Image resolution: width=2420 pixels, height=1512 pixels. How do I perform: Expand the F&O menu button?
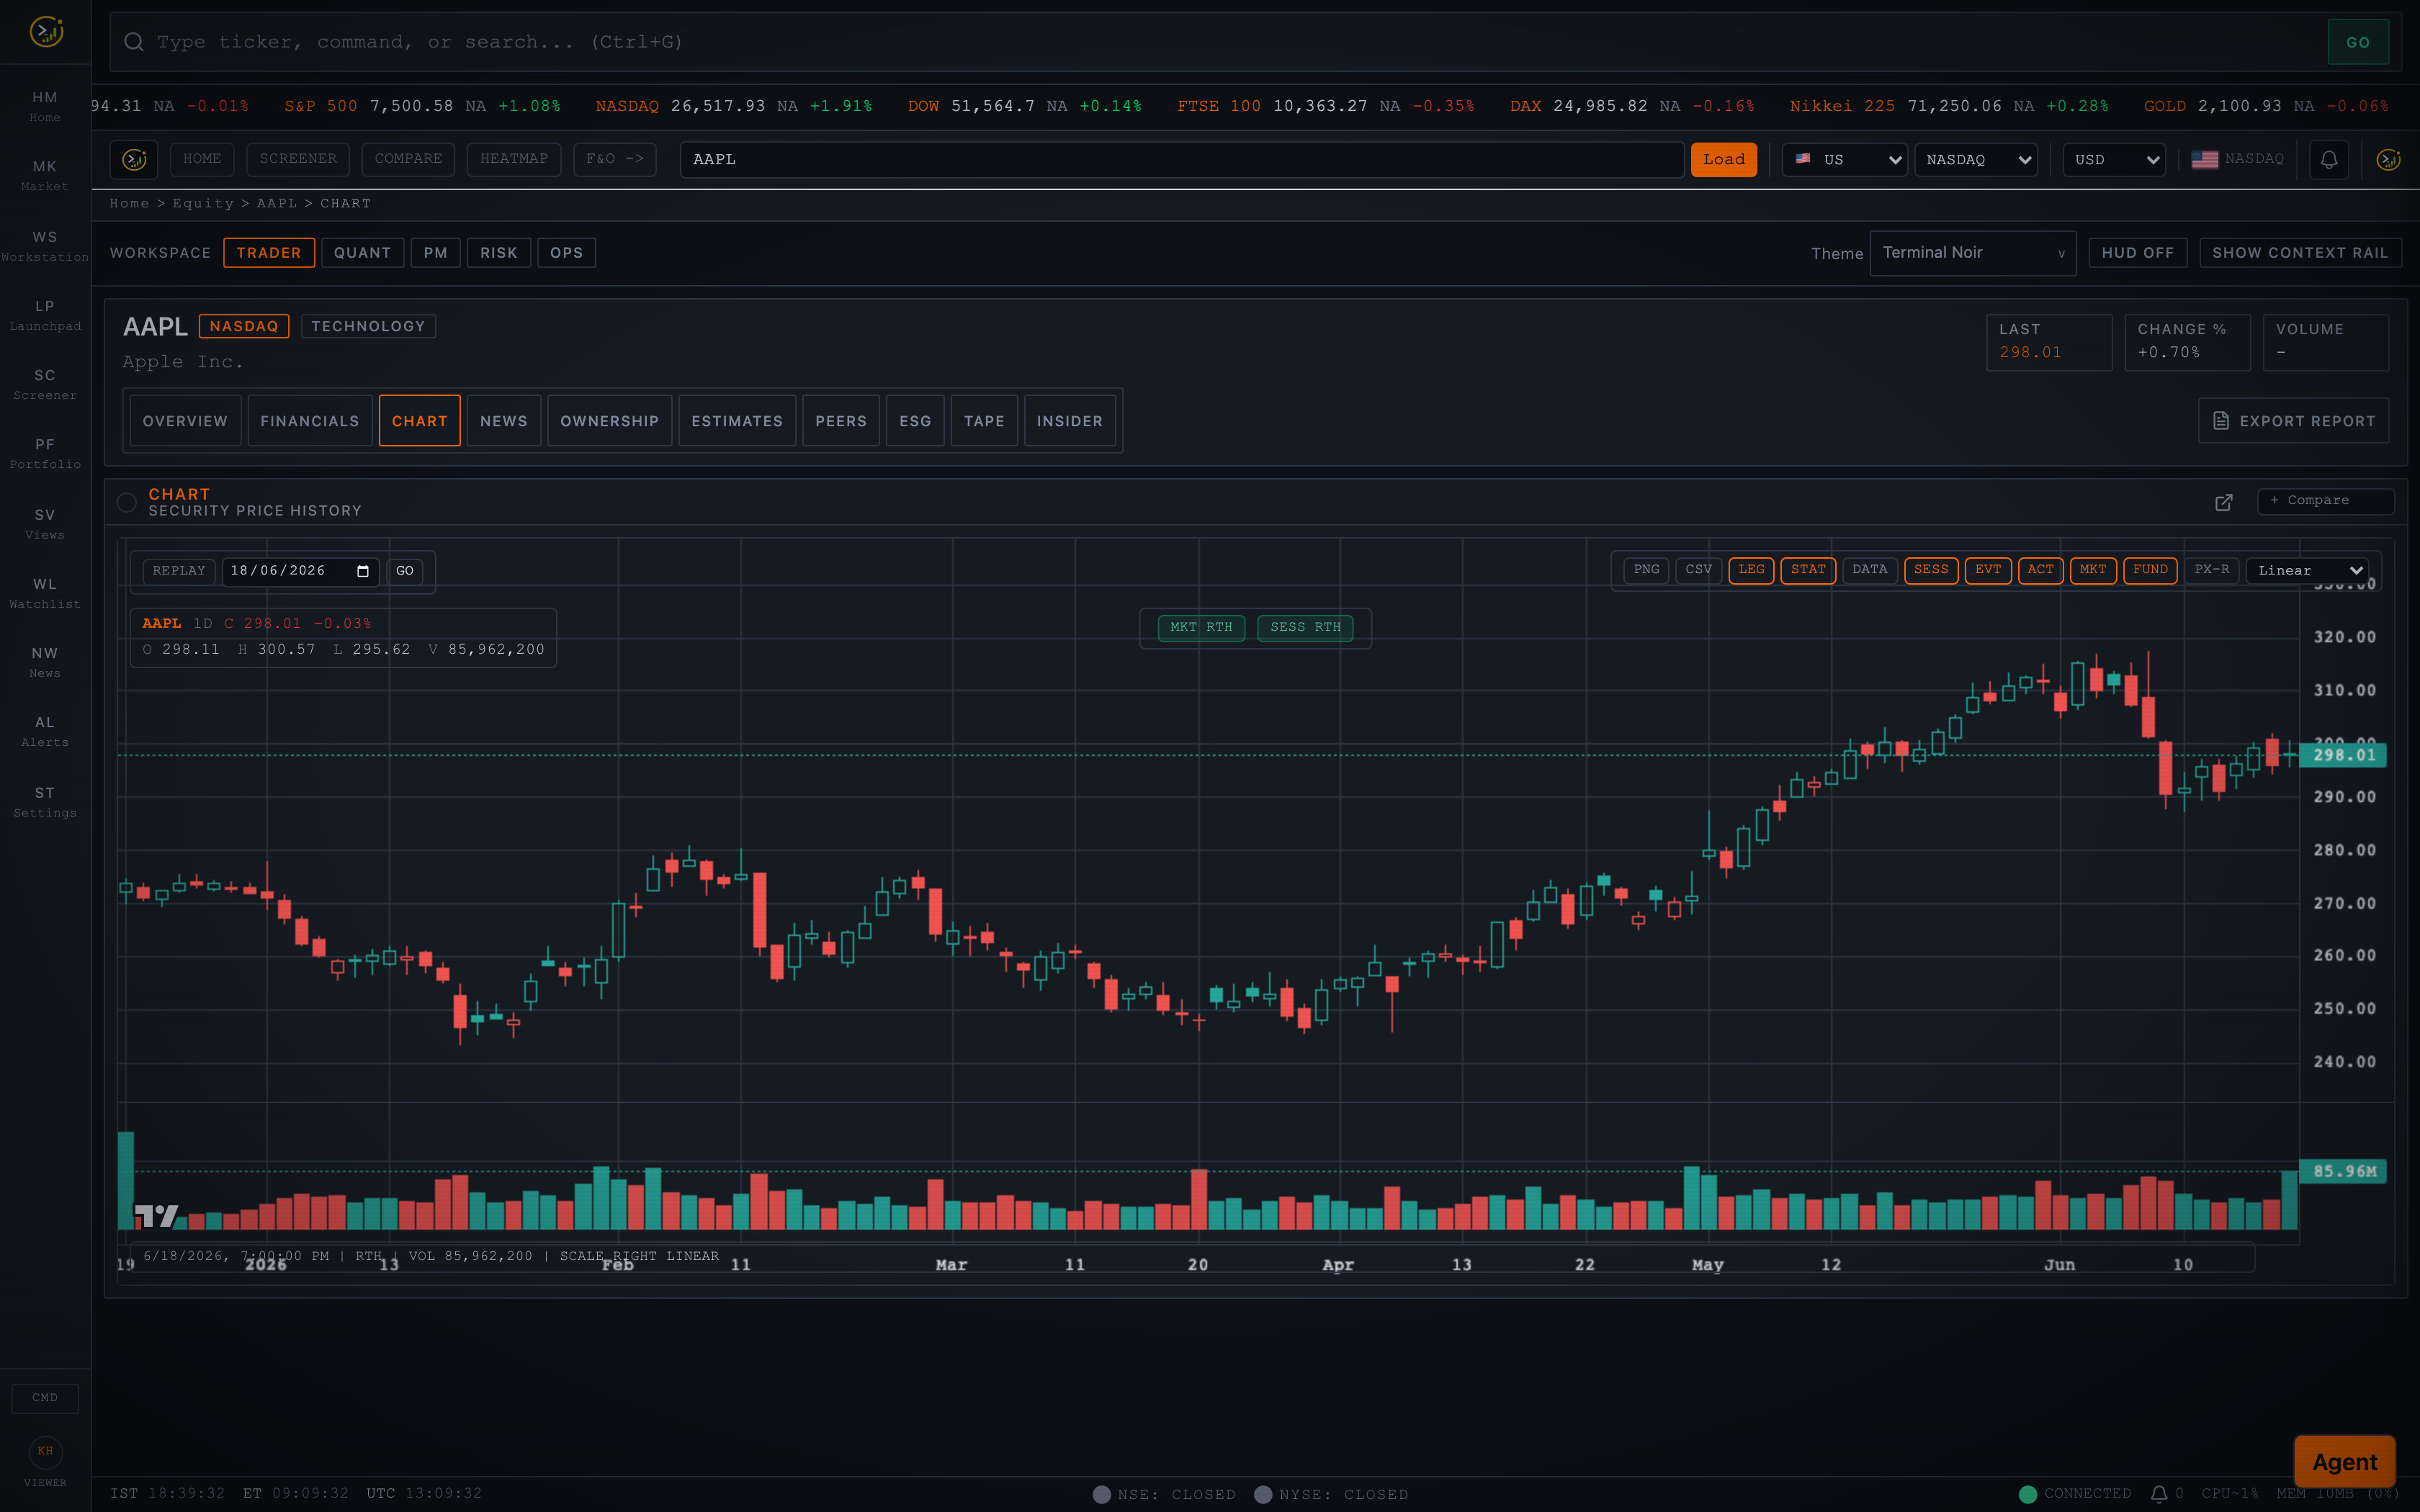click(x=614, y=159)
